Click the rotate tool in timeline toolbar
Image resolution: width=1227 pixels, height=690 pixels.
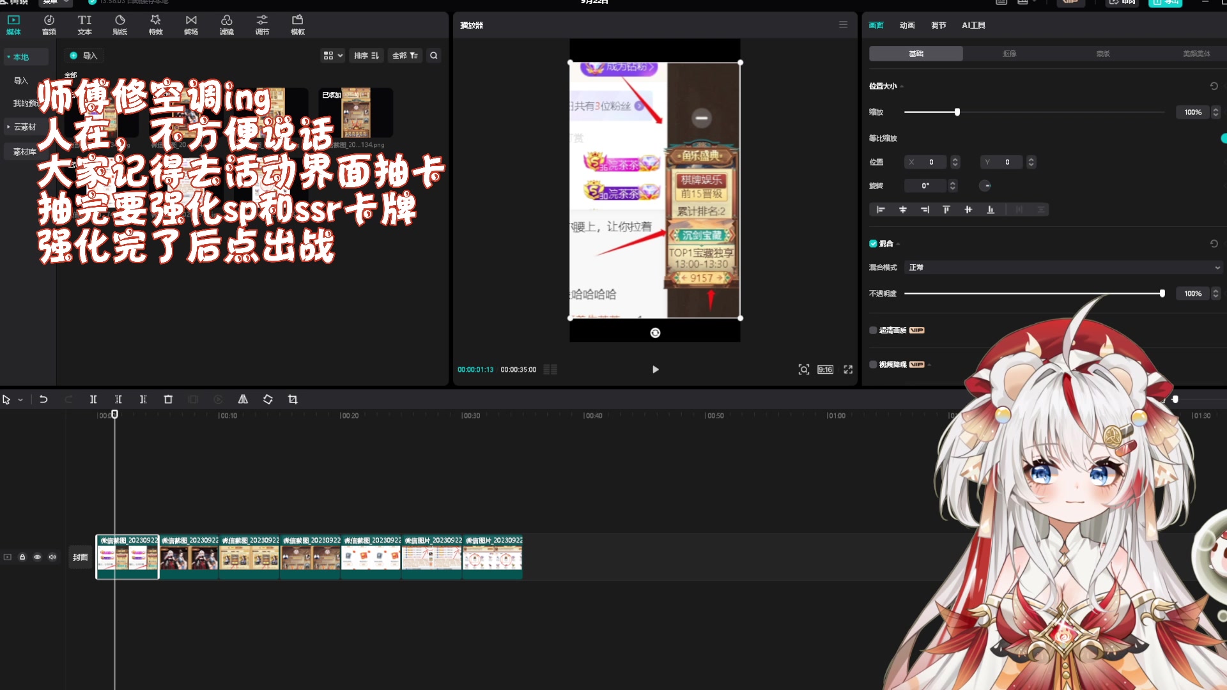tap(268, 399)
